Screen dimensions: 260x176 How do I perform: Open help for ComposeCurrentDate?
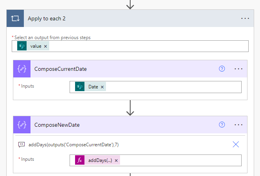coord(222,69)
